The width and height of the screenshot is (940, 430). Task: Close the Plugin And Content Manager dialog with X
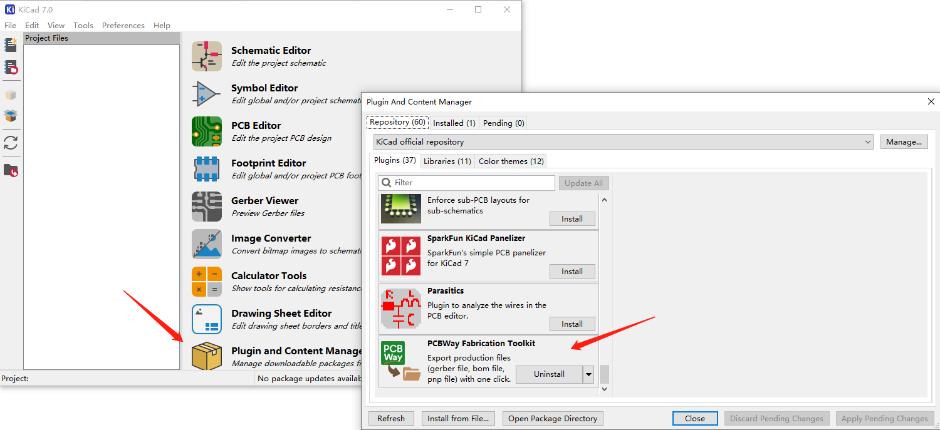tap(931, 101)
